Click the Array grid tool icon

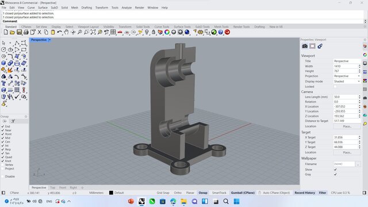17,90
